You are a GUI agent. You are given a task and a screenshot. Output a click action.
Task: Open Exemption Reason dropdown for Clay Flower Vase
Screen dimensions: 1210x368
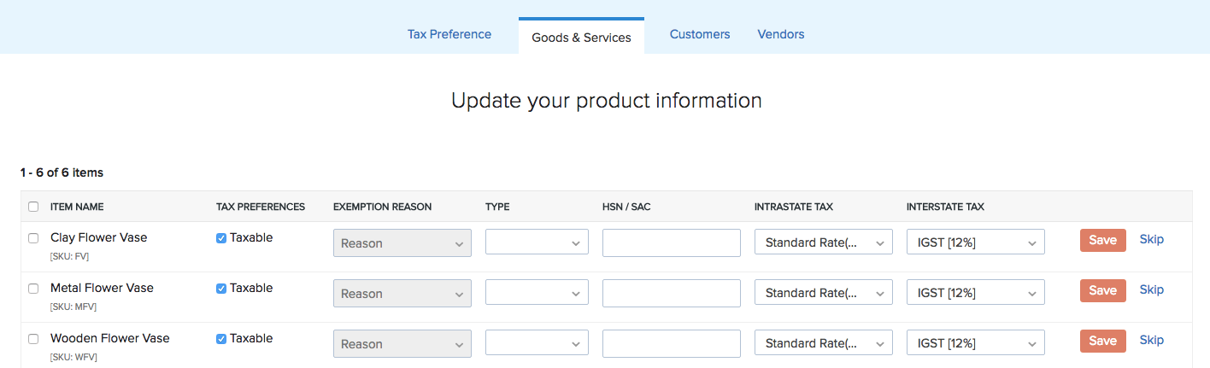click(x=402, y=242)
